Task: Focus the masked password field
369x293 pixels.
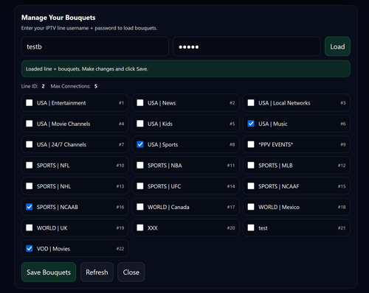Action: tap(246, 46)
